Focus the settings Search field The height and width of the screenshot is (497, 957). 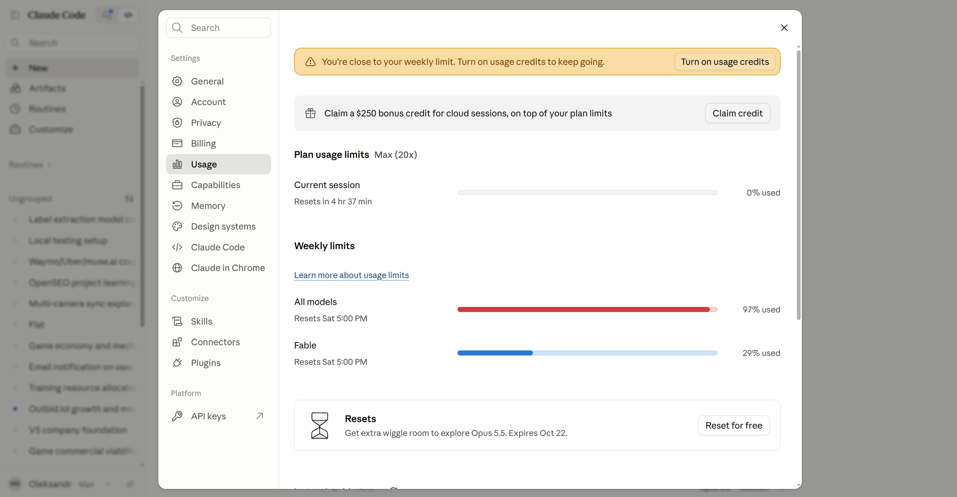(x=218, y=28)
